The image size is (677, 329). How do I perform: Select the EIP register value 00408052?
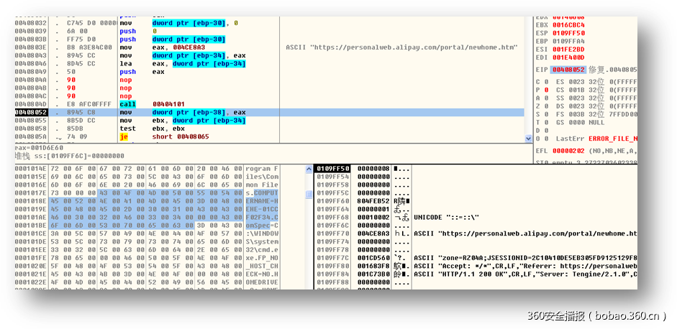pos(568,70)
